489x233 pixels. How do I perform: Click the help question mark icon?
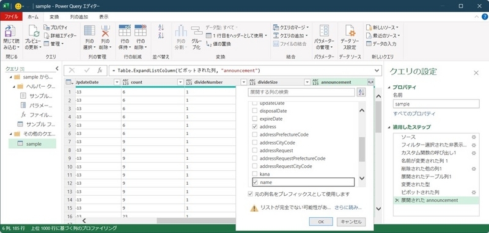point(484,17)
